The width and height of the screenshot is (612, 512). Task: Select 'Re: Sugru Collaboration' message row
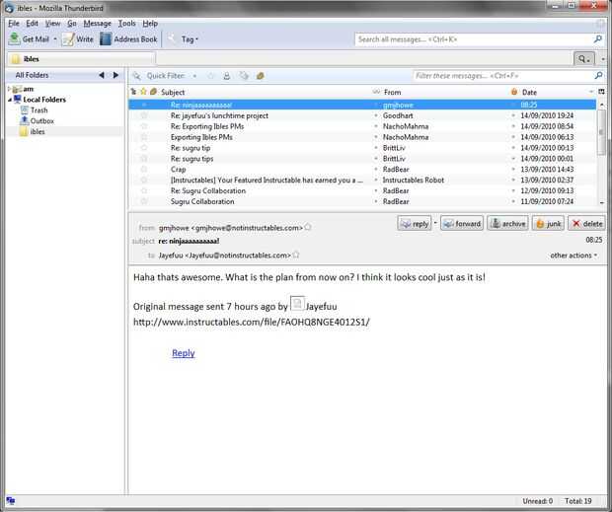tap(362, 190)
